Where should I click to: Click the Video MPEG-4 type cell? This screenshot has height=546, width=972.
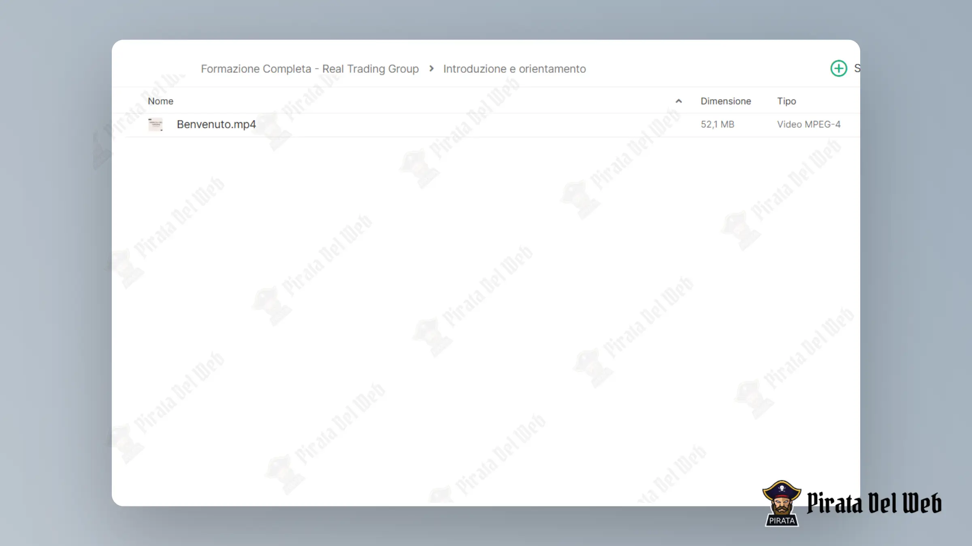(x=808, y=124)
